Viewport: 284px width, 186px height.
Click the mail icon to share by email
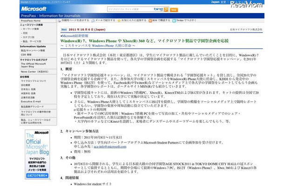pyautogui.click(x=93, y=20)
